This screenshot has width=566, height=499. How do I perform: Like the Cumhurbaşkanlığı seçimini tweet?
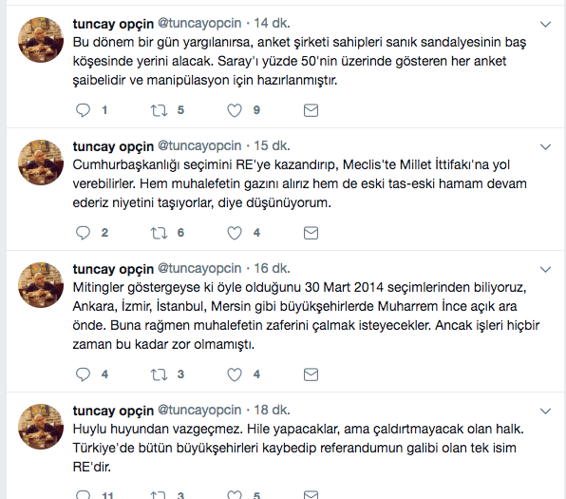click(x=235, y=233)
